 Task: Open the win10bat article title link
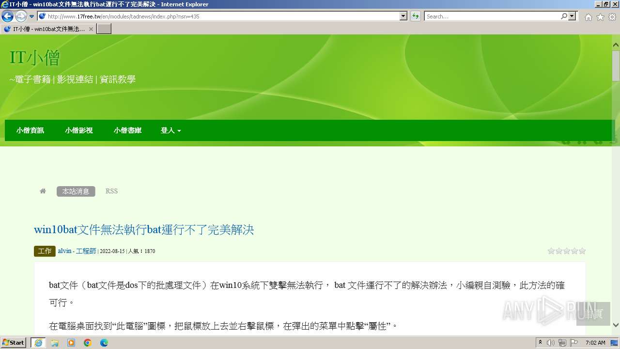144,229
